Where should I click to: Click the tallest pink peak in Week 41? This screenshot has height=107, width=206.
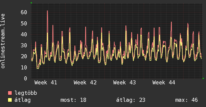[47, 11]
